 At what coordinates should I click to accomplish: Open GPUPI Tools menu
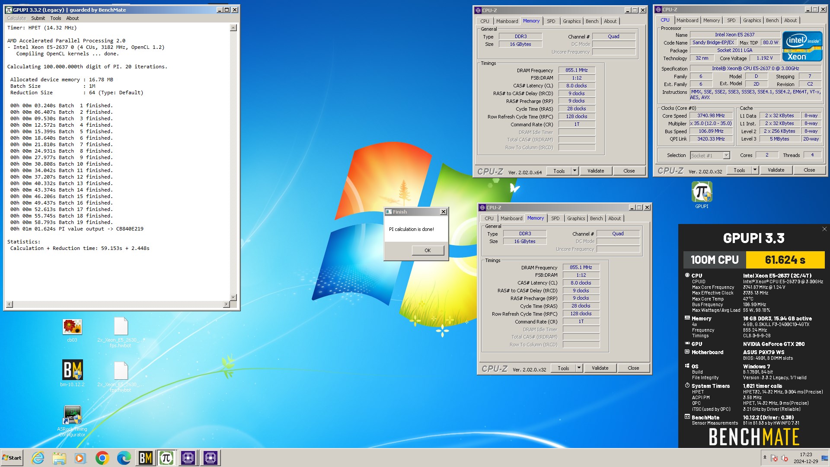pyautogui.click(x=56, y=18)
